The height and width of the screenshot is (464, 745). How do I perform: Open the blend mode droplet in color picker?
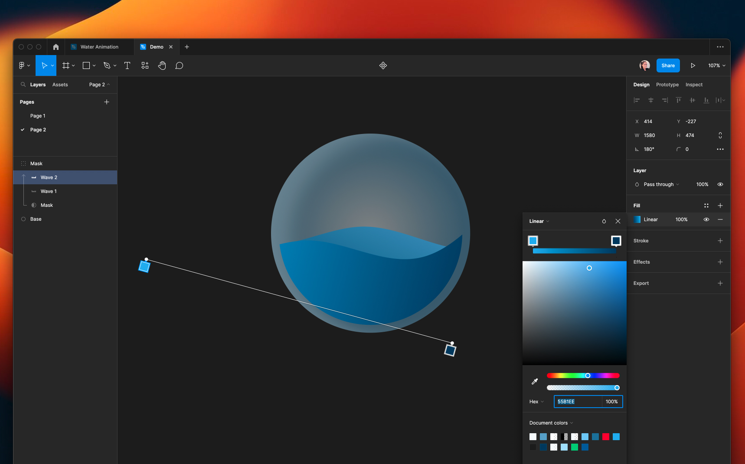[604, 221]
